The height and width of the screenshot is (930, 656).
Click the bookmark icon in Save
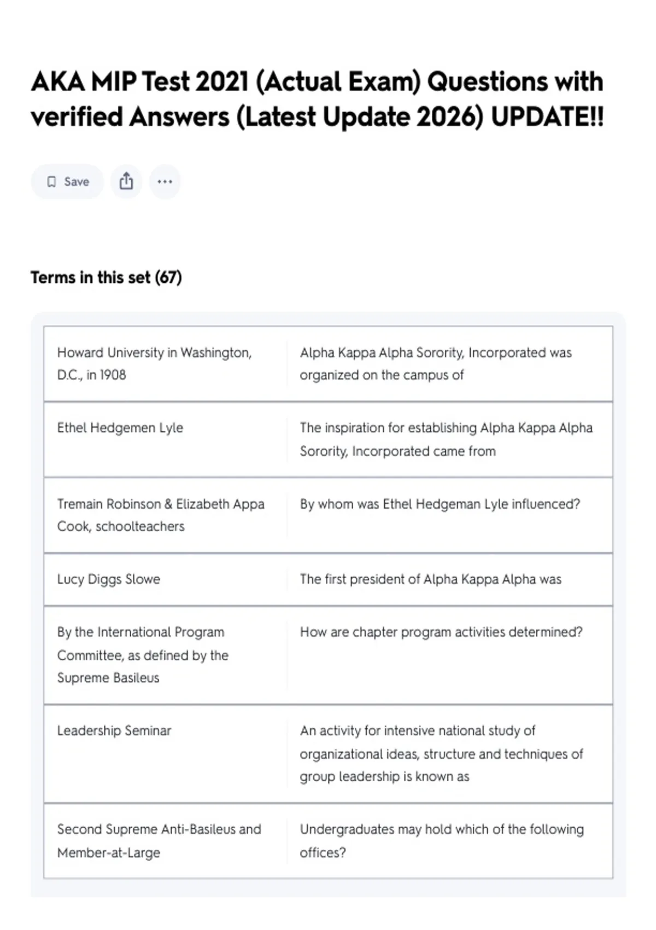click(51, 182)
